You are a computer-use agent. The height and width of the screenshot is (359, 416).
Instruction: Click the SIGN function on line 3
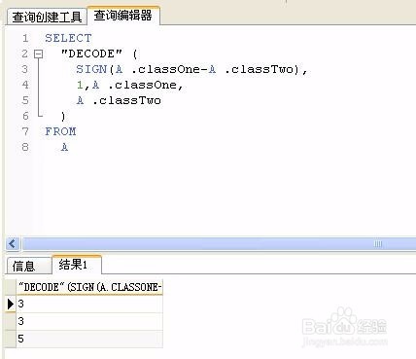[x=91, y=69]
